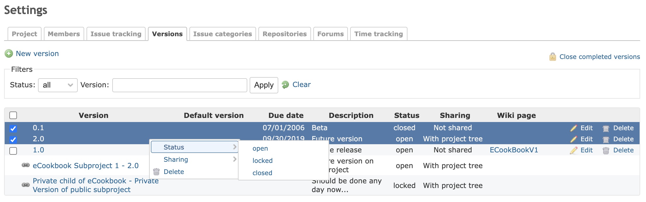
Task: Click the green plus New version icon
Action: click(9, 54)
